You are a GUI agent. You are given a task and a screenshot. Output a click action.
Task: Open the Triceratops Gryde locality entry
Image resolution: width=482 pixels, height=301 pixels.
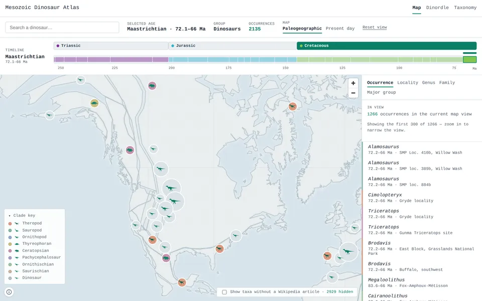pos(422,214)
